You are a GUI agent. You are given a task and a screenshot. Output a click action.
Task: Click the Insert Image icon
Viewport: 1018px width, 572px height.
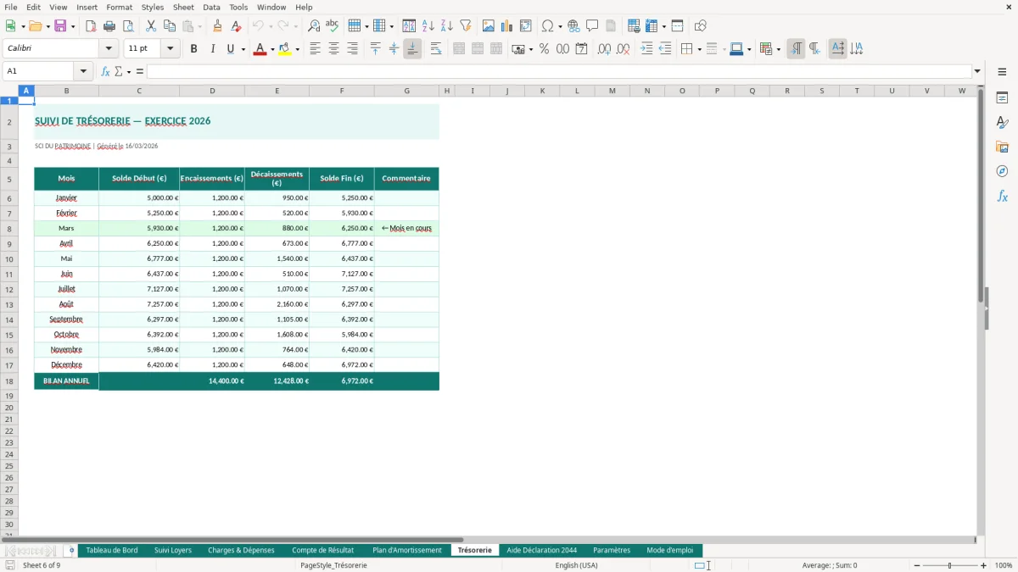[x=489, y=26]
